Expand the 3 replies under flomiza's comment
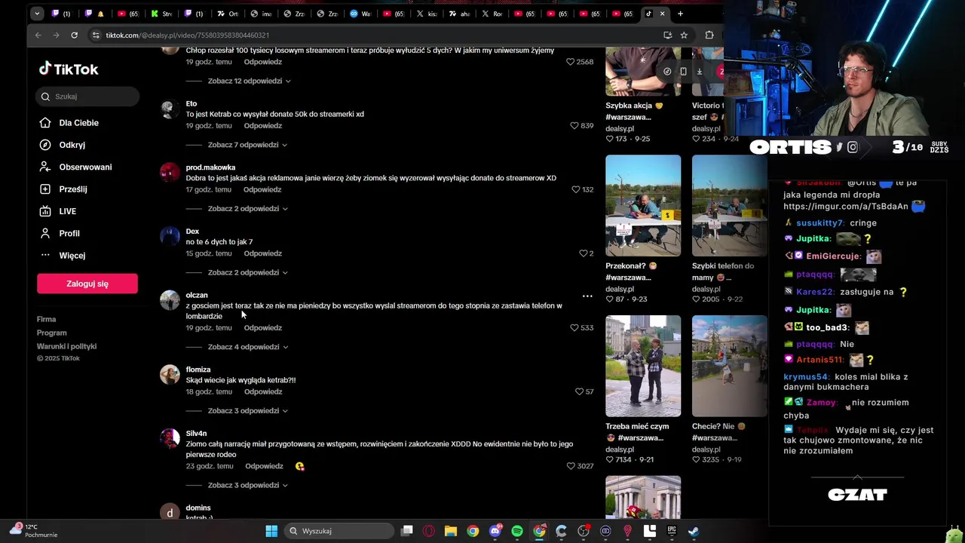The height and width of the screenshot is (543, 965). [247, 411]
